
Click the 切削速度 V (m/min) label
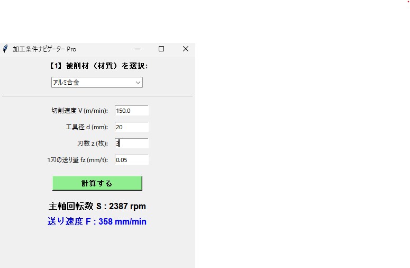click(80, 111)
